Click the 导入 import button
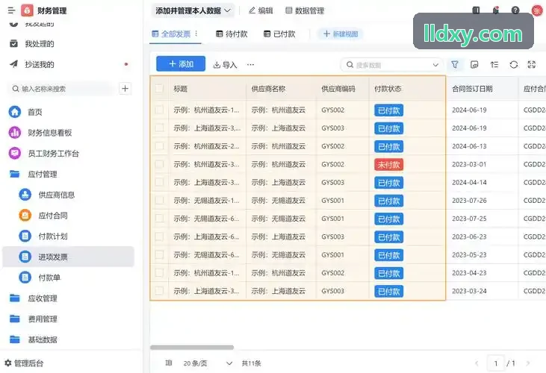The height and width of the screenshot is (373, 546). coord(225,65)
